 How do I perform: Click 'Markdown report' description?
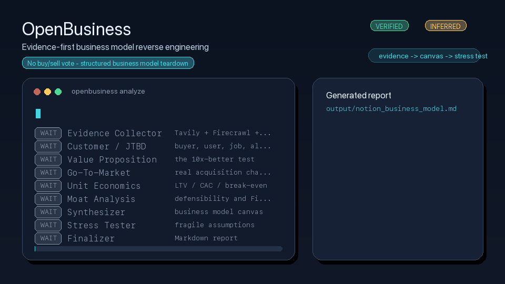point(206,238)
